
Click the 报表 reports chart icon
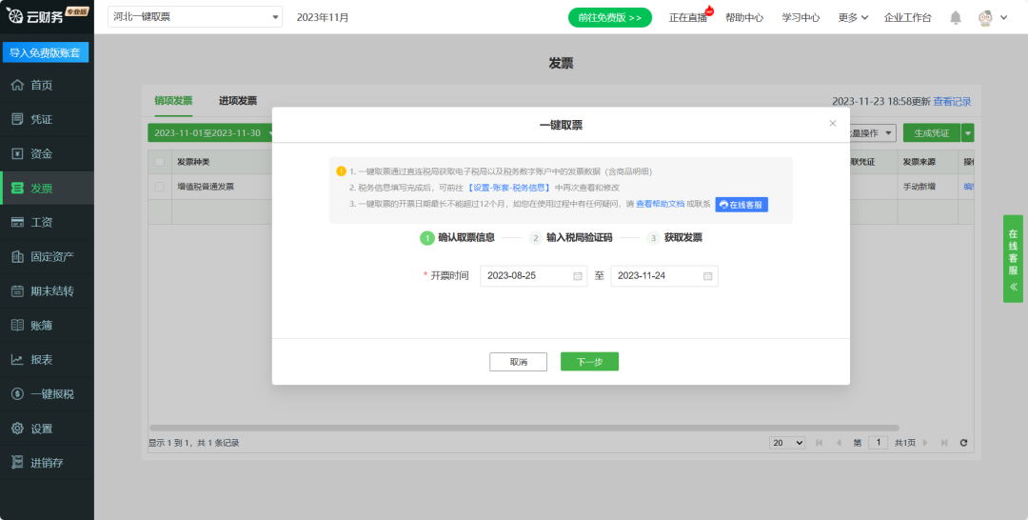18,359
